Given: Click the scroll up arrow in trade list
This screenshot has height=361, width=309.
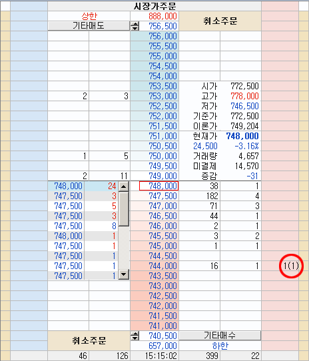Looking at the screenshot, I should [124, 186].
